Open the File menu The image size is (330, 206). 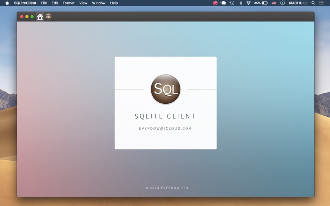click(44, 3)
